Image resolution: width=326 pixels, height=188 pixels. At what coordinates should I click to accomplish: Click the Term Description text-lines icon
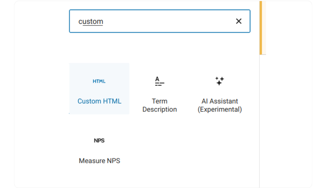[160, 81]
